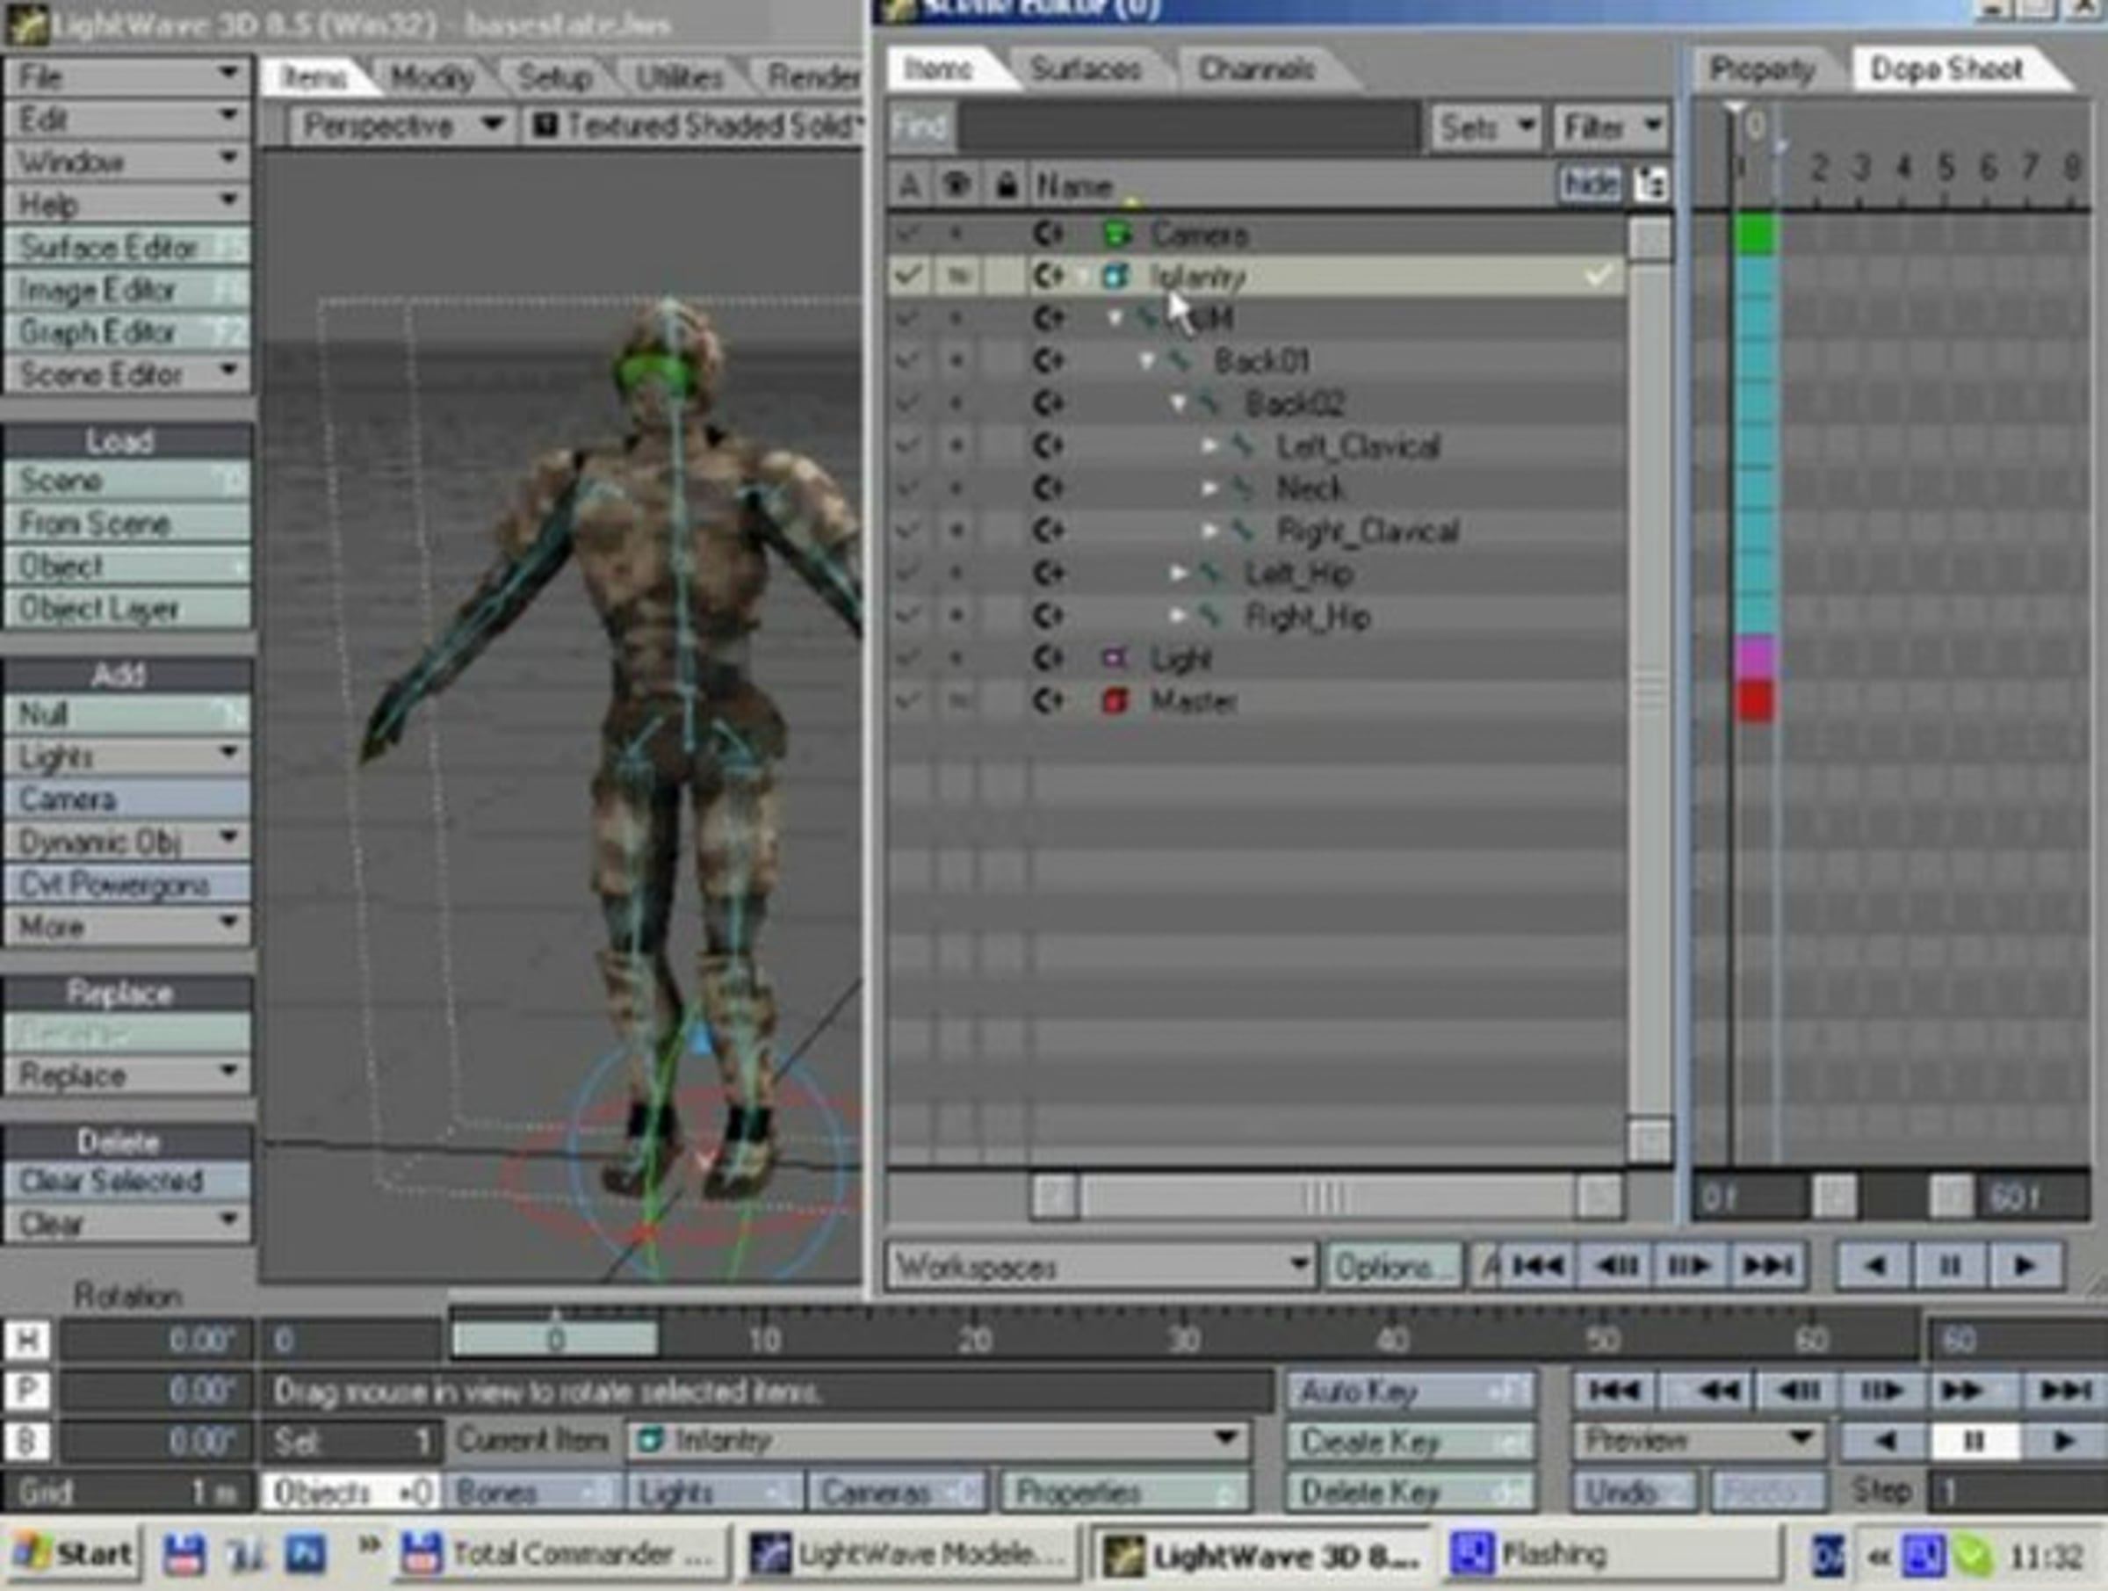Open the Textured Shaded Solid display dropdown

(x=693, y=126)
